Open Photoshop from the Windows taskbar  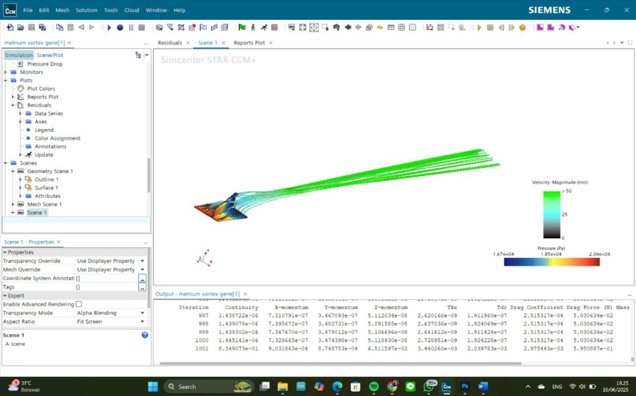pos(464,386)
